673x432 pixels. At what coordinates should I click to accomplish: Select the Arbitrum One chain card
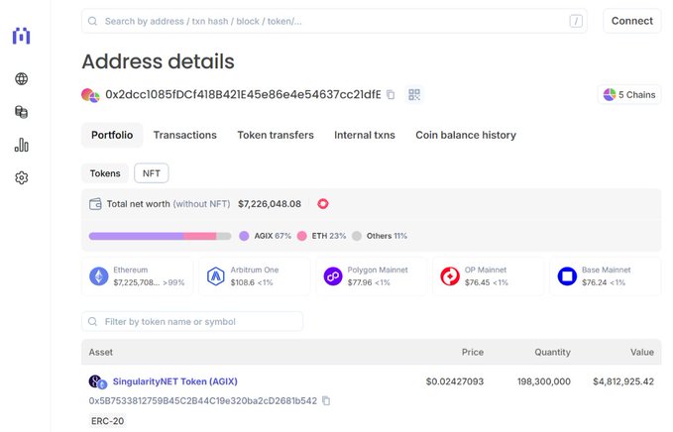(x=255, y=276)
